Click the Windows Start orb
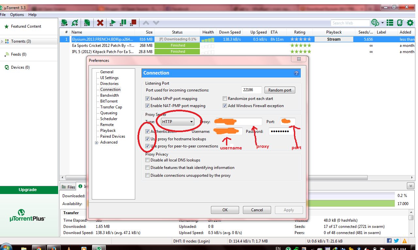Image resolution: width=418 pixels, height=250 pixels. [6, 247]
